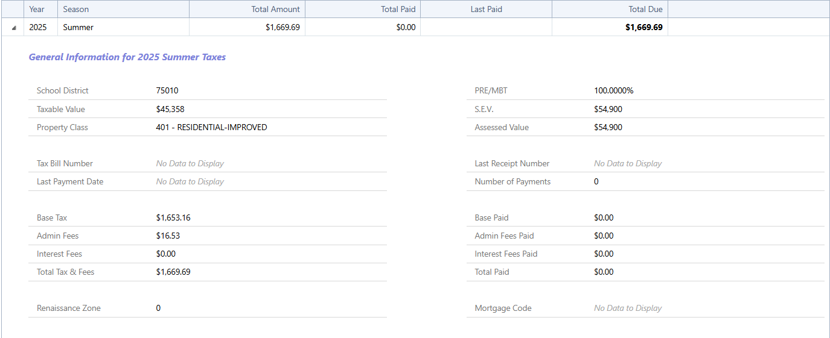The image size is (830, 338).
Task: Click the 401 - RESIDENTIAL-IMPROVED property class
Action: pos(211,127)
